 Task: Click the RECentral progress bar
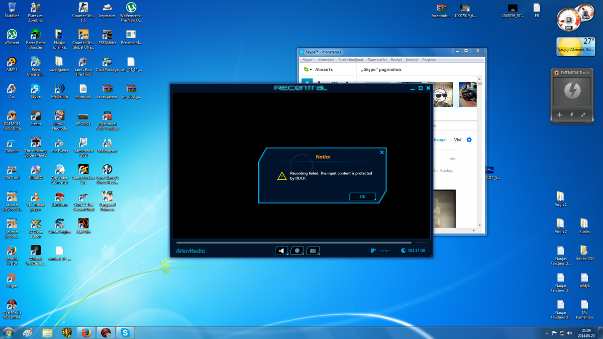click(x=294, y=243)
